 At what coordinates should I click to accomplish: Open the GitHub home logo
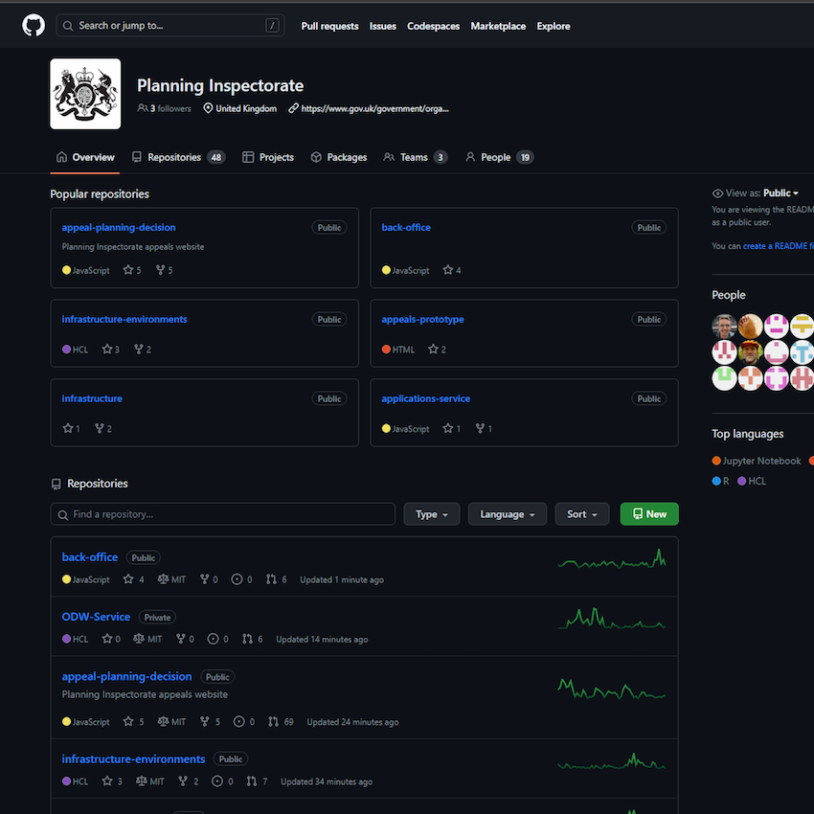[34, 26]
